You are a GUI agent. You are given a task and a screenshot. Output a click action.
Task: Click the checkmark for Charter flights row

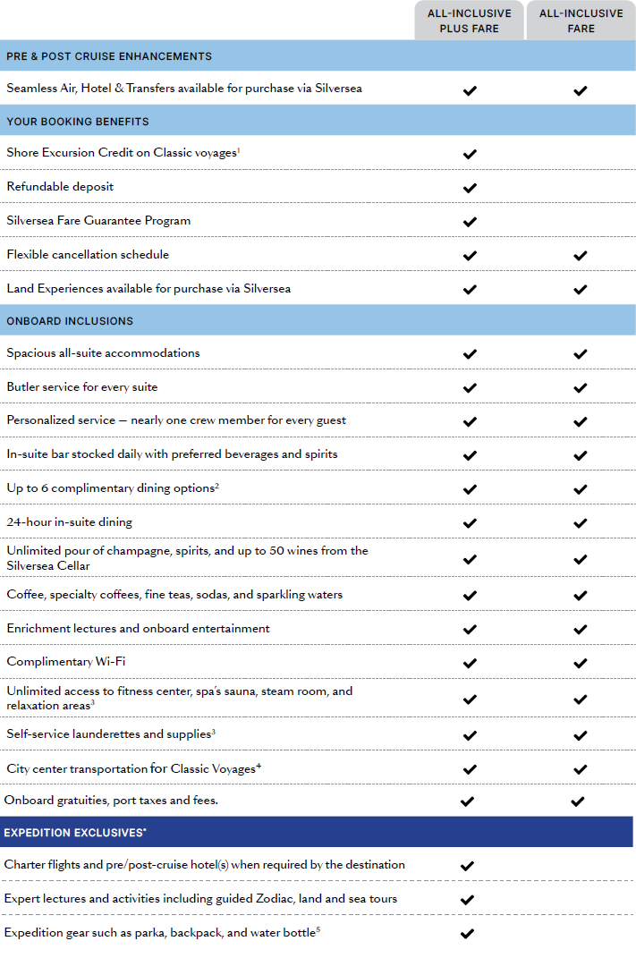[x=467, y=866]
